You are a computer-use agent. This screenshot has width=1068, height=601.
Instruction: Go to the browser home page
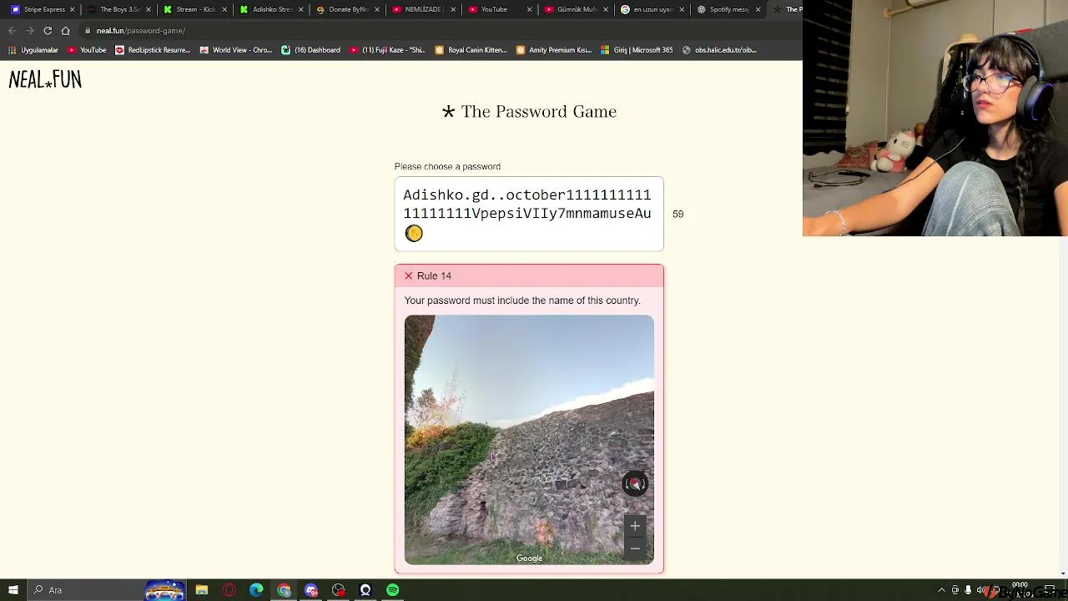(65, 31)
